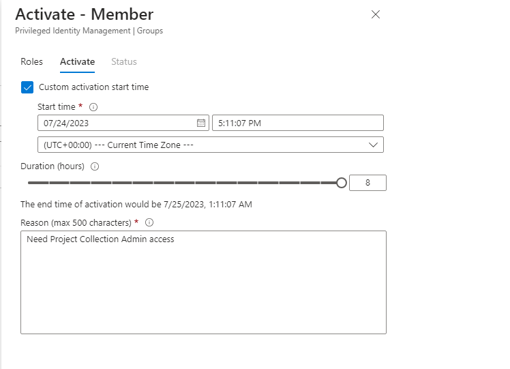Click the duration slider handle
Viewport: 510px width, 369px height.
click(x=342, y=183)
